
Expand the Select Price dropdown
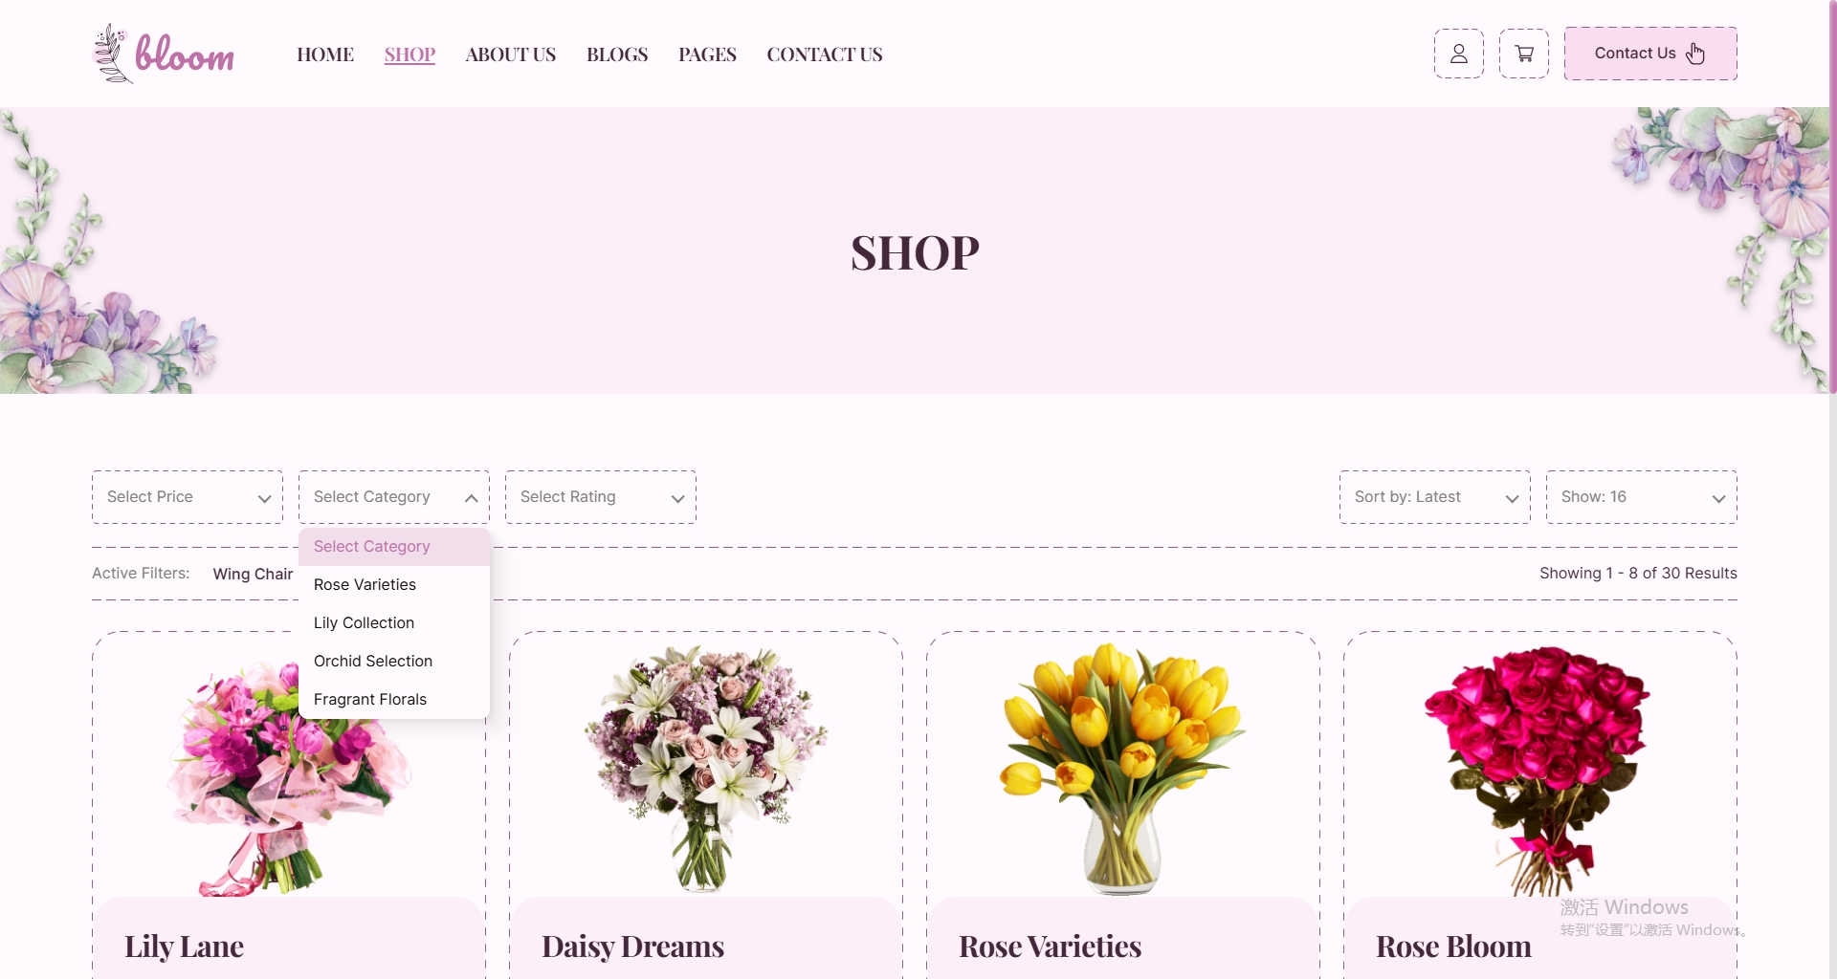pyautogui.click(x=188, y=497)
